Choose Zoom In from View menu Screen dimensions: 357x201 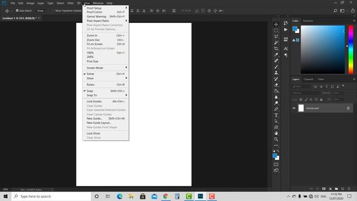point(105,36)
